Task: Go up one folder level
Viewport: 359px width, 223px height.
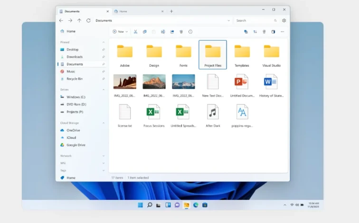Action: pyautogui.click(x=79, y=20)
